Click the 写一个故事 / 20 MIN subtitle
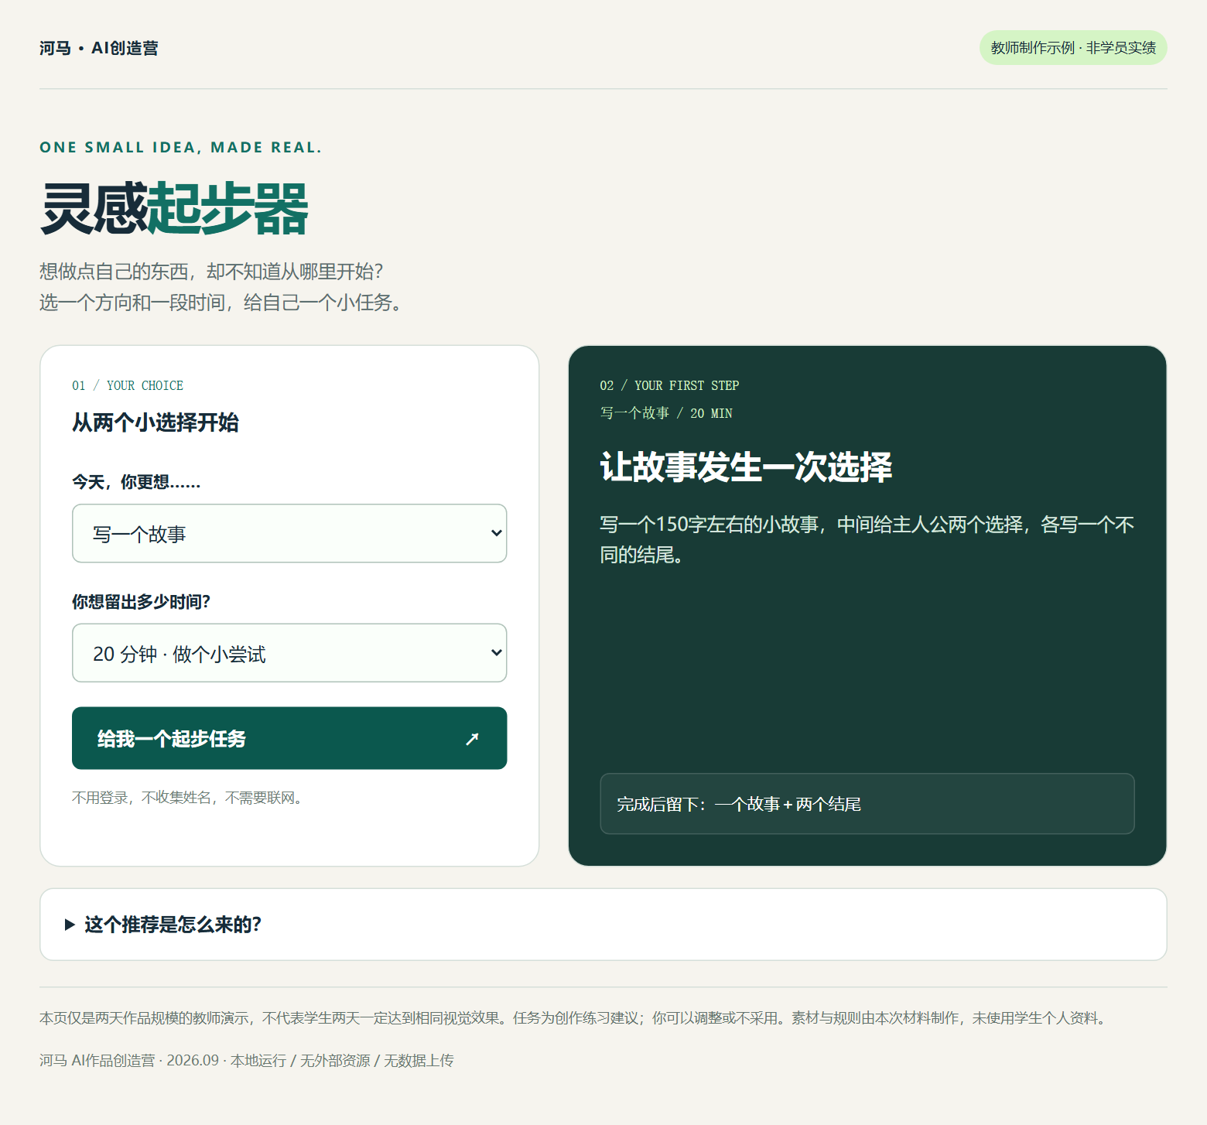1207x1125 pixels. pos(666,413)
